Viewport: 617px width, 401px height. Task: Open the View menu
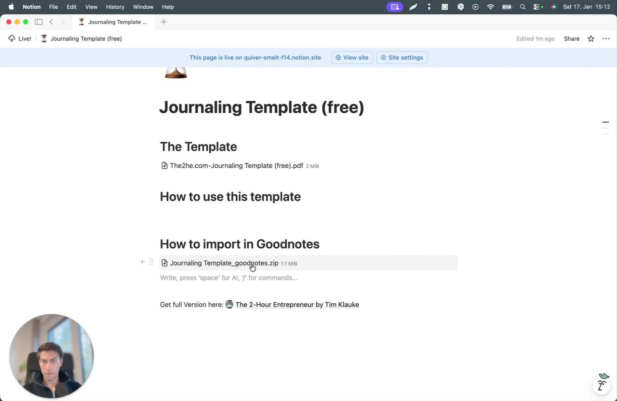coord(91,7)
